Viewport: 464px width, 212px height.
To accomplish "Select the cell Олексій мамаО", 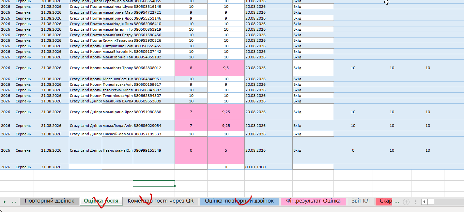I will pyautogui.click(x=117, y=134).
